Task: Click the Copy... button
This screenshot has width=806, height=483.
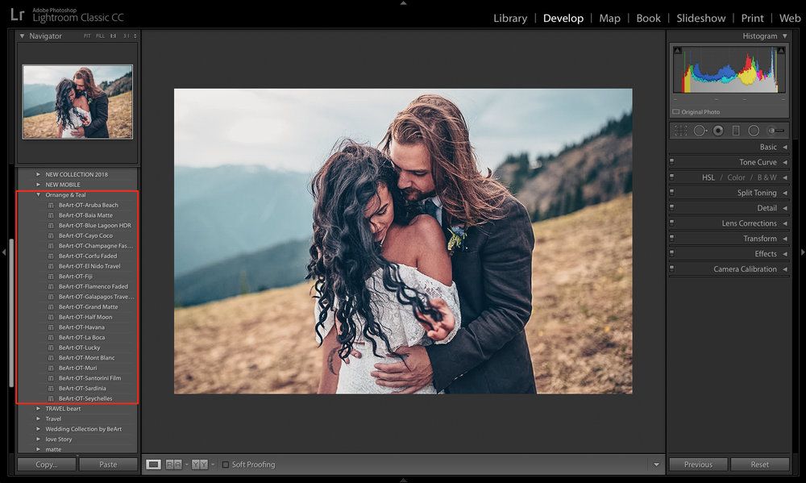Action: 47,464
